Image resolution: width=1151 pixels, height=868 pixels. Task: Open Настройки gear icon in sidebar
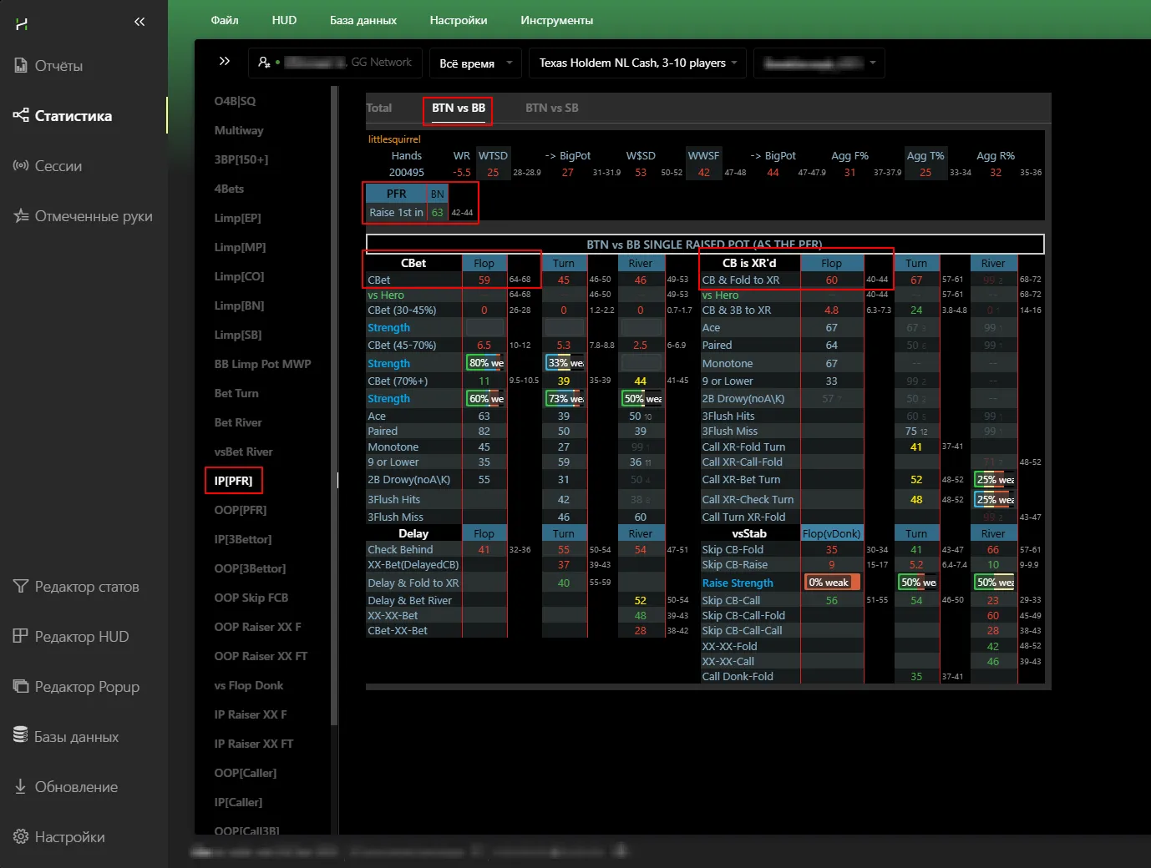coord(21,836)
